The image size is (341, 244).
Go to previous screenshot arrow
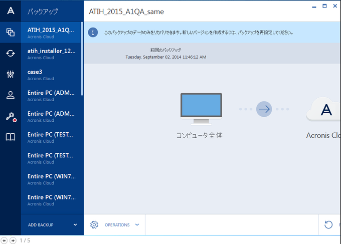pos(4,240)
